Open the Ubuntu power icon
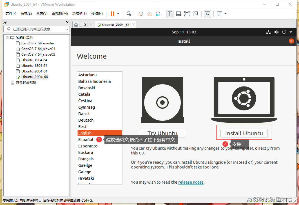299x205 pixels. pyautogui.click(x=284, y=32)
